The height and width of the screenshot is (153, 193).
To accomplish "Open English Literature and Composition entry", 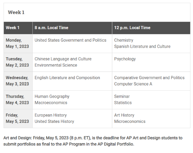I will point(67,78).
